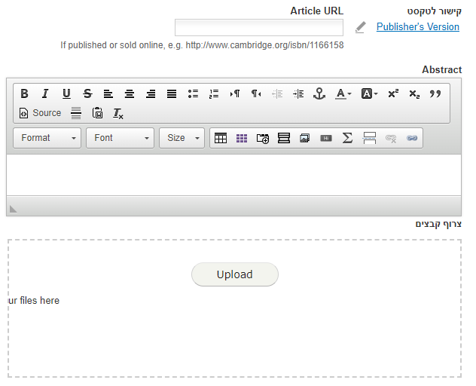Open the Size dropdown
Image resolution: width=476 pixels, height=386 pixels.
182,138
